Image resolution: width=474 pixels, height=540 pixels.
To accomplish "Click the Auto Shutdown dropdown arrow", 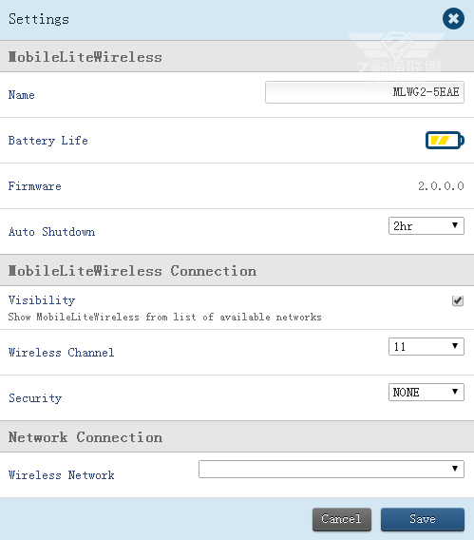I will pyautogui.click(x=455, y=225).
